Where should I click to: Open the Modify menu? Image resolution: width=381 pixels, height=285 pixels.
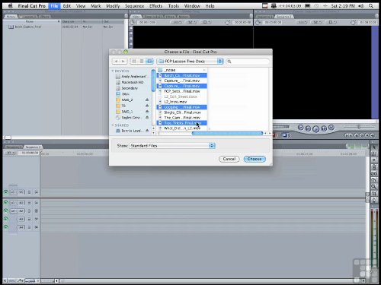coord(113,5)
